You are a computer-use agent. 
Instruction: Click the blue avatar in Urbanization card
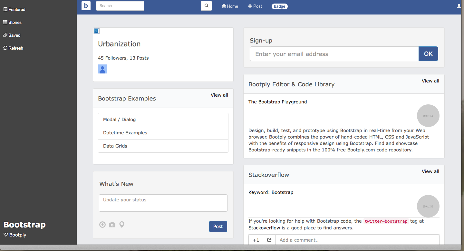coord(102,69)
